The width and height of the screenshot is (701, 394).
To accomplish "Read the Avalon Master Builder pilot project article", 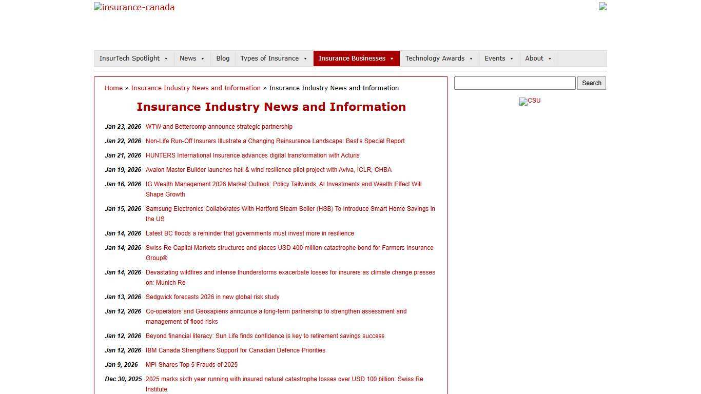I will 268,169.
